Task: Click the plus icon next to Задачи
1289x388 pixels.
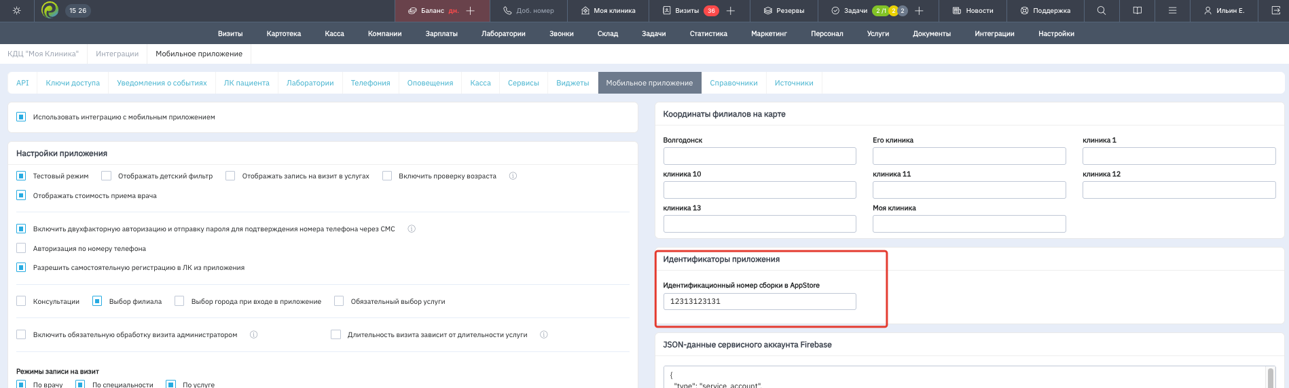Action: click(919, 11)
